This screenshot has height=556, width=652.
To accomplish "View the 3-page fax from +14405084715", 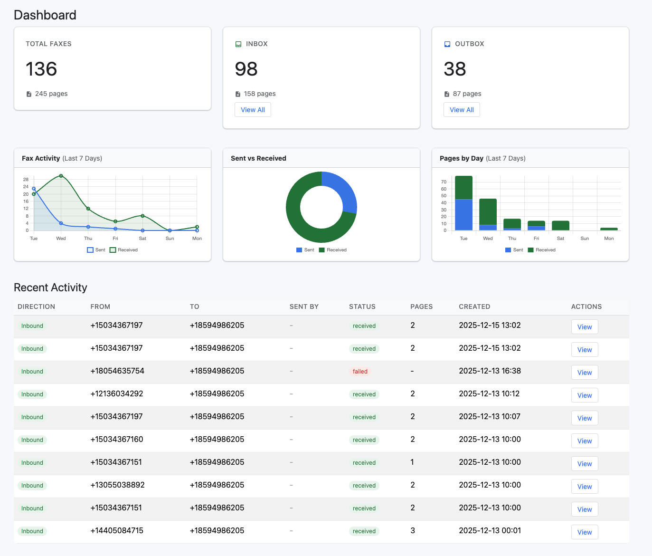I will pos(584,532).
